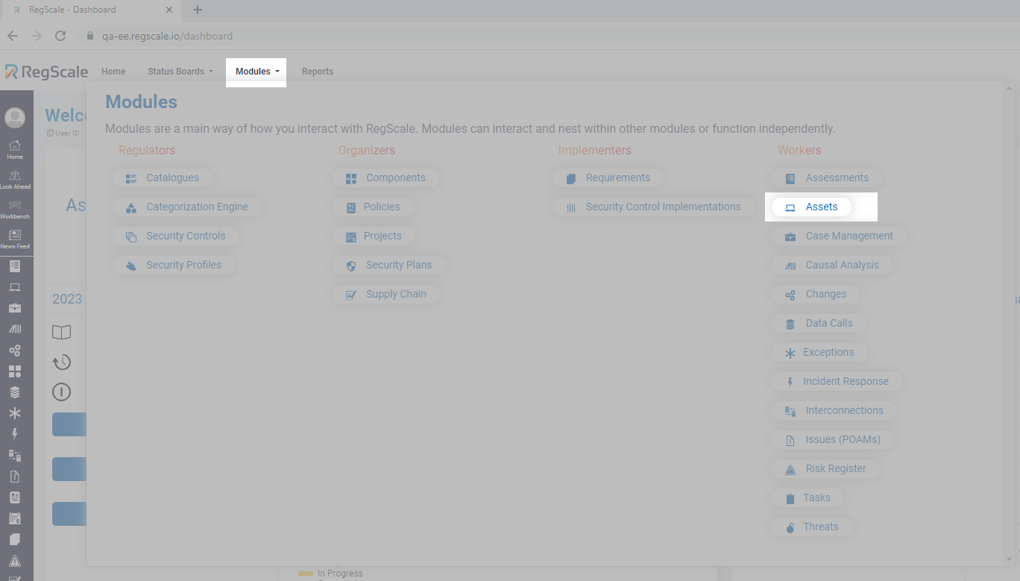Image resolution: width=1020 pixels, height=581 pixels.
Task: Expand the Status Boards dropdown
Action: coord(180,72)
